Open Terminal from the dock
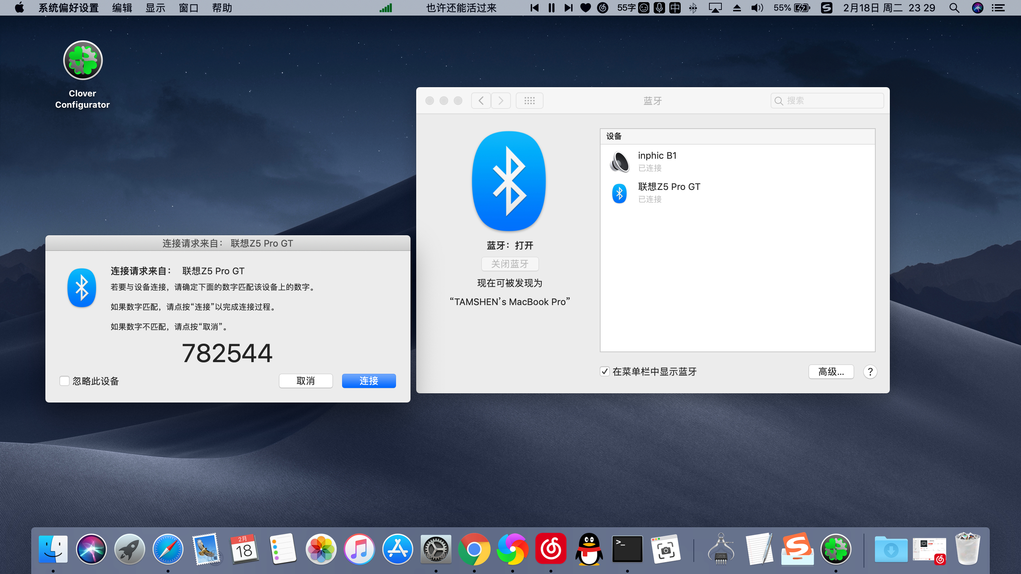Image resolution: width=1021 pixels, height=574 pixels. tap(627, 549)
